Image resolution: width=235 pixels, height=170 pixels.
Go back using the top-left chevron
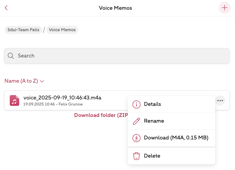tap(6, 8)
